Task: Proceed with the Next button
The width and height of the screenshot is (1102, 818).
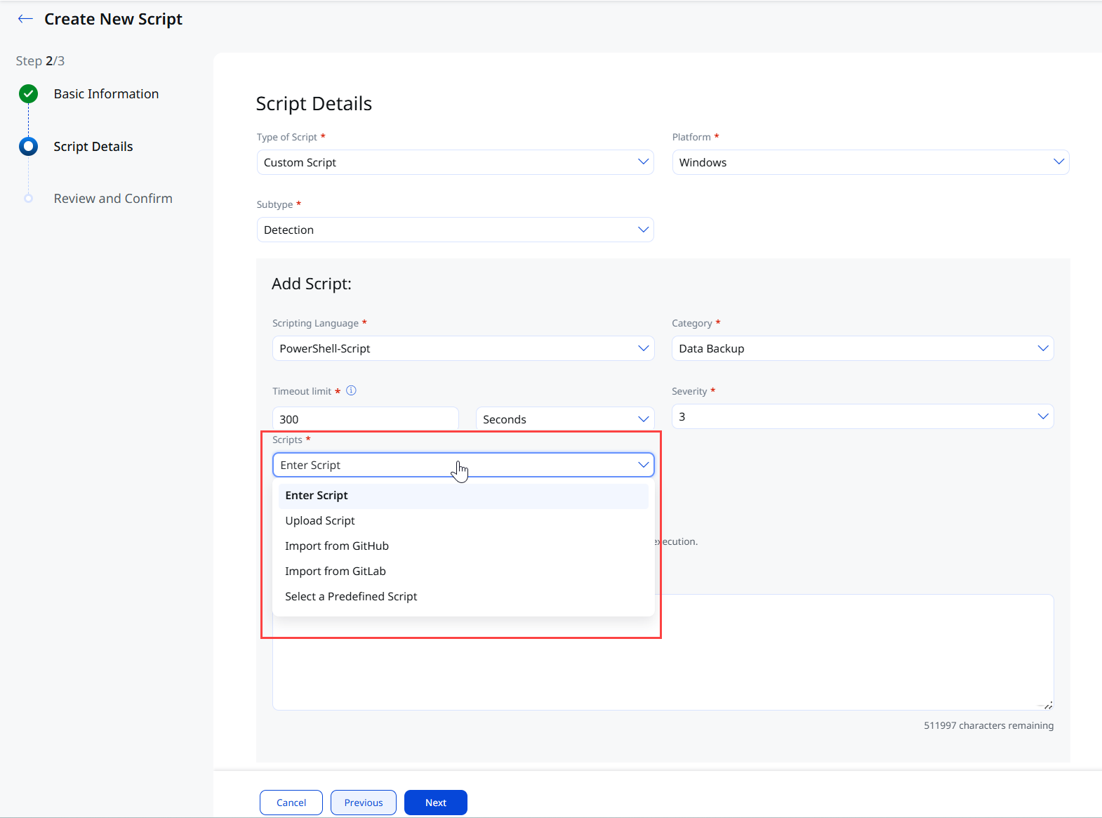Action: coord(436,803)
